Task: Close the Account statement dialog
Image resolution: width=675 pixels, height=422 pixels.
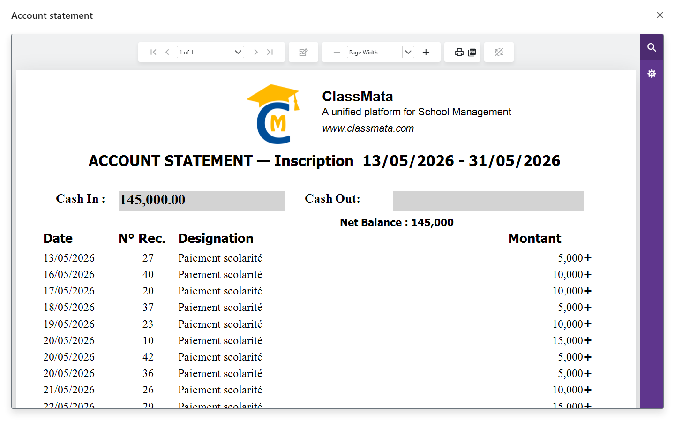Action: (x=660, y=15)
